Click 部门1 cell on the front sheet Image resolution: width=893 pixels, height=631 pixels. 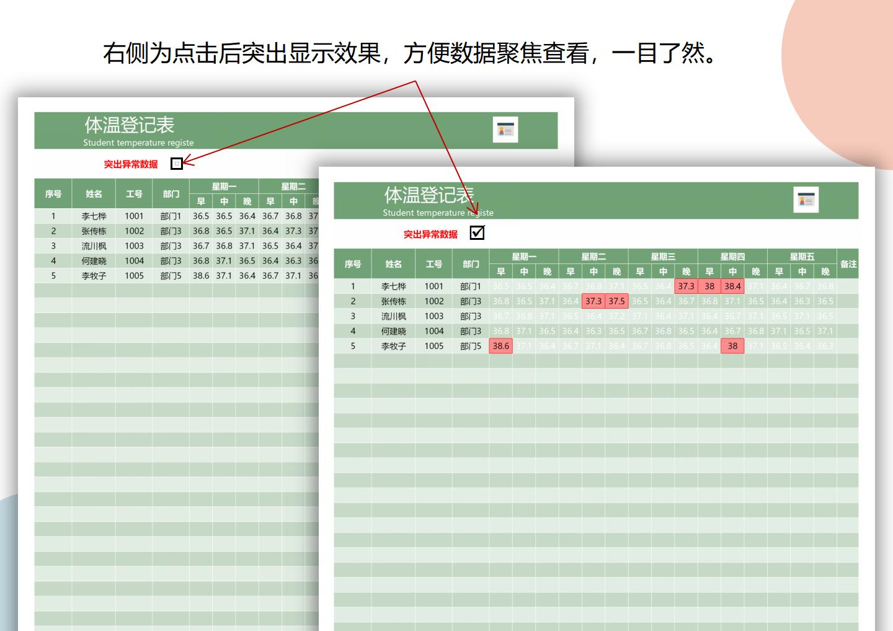point(471,286)
